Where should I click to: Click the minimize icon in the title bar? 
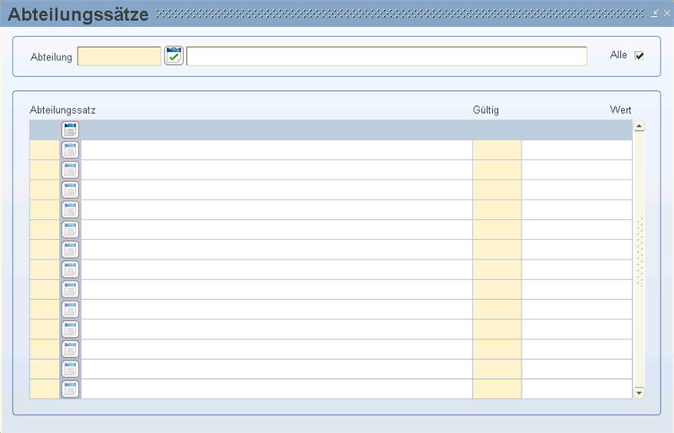(655, 13)
